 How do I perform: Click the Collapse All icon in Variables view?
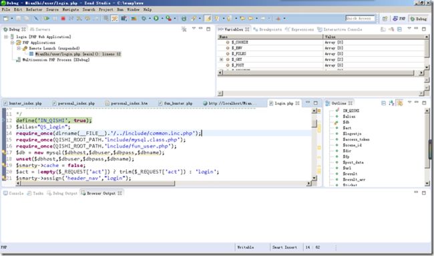click(399, 29)
